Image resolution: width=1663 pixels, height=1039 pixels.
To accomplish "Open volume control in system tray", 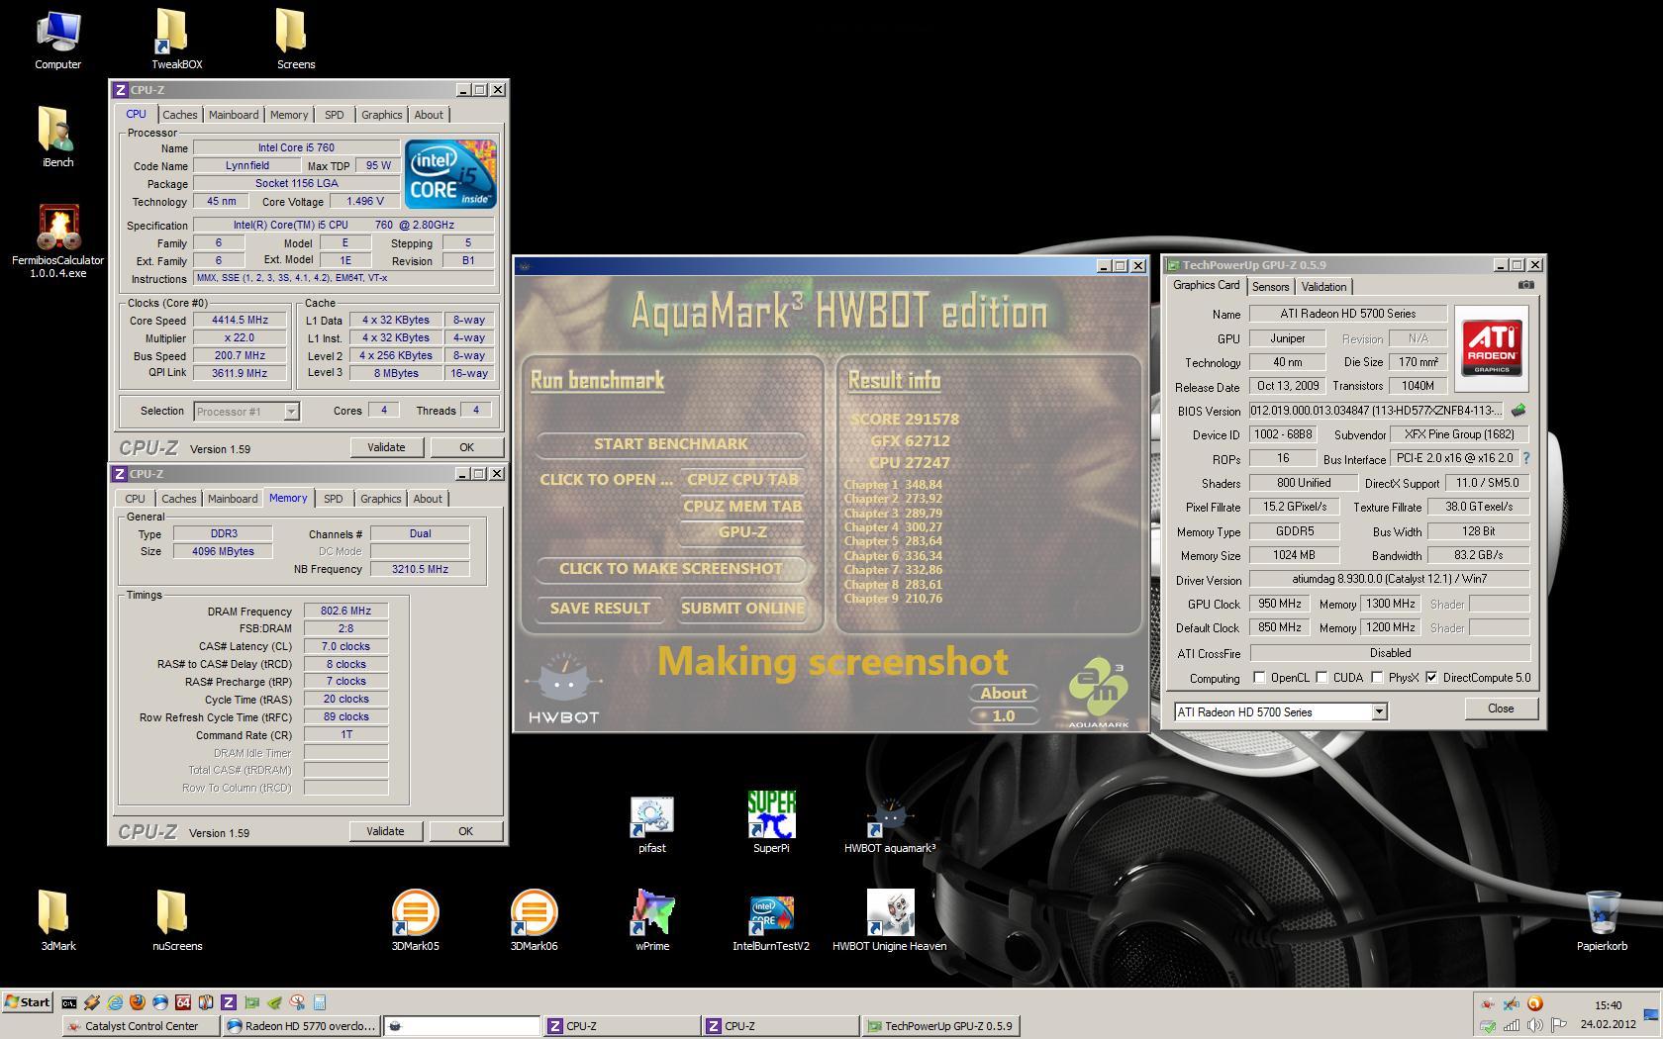I will point(1534,1025).
